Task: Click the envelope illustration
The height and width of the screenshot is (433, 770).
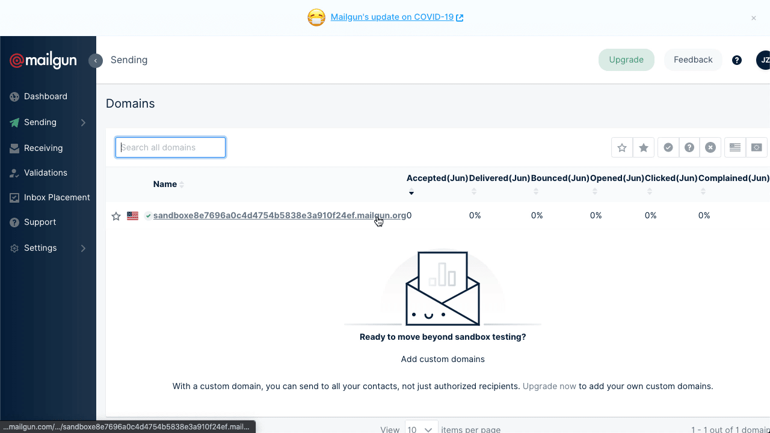Action: tap(443, 288)
